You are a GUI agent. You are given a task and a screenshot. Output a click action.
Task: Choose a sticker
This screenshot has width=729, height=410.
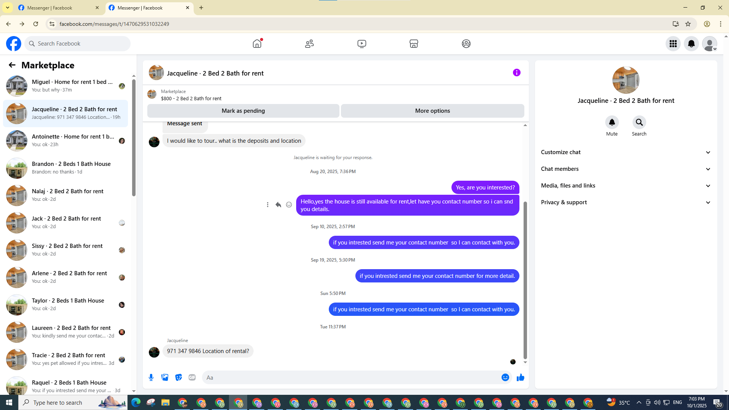[x=178, y=377]
